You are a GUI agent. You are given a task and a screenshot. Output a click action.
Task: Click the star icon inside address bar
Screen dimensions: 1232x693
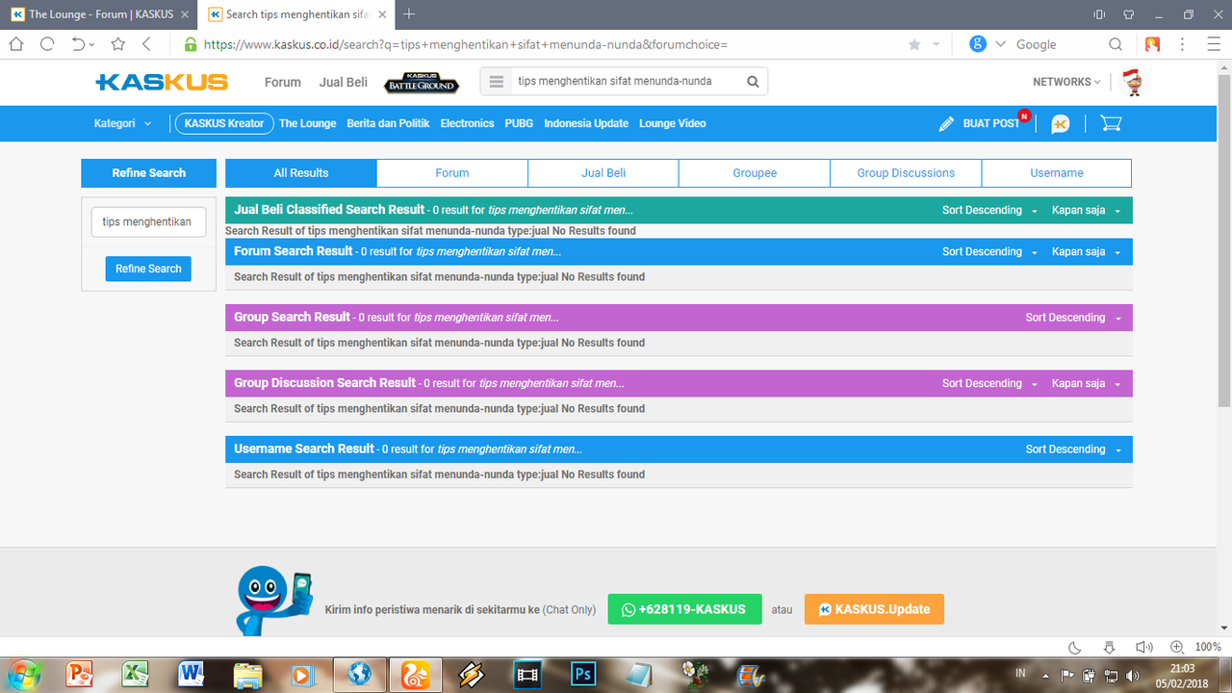913,44
